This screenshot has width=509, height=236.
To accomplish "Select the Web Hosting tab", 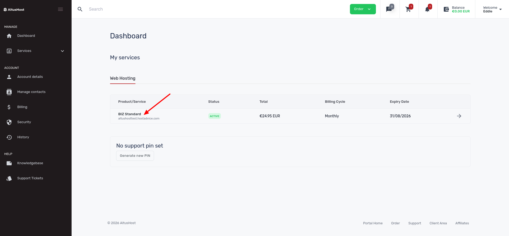I will point(123,78).
